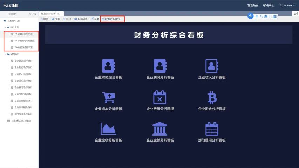Click the punctuation toggle icon in IME bar

coord(261,17)
